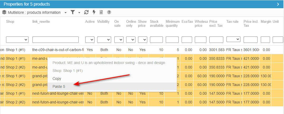Export grid to CSV file icon

tap(101, 12)
